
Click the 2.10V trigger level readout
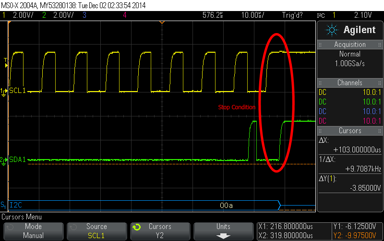363,15
